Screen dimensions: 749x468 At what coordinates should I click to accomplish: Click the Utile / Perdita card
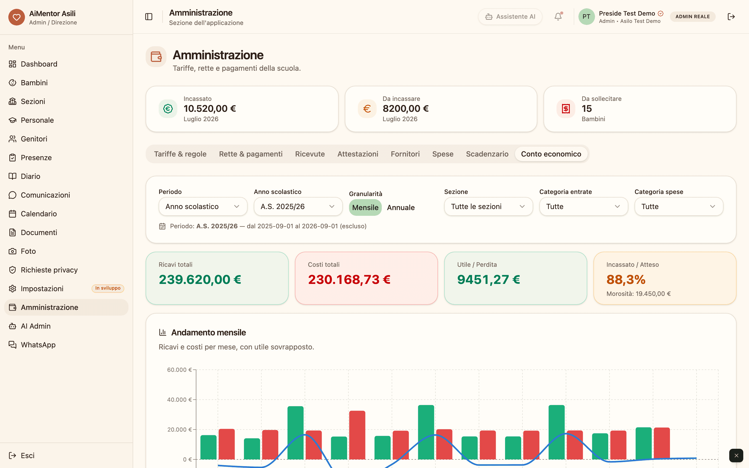[515, 278]
